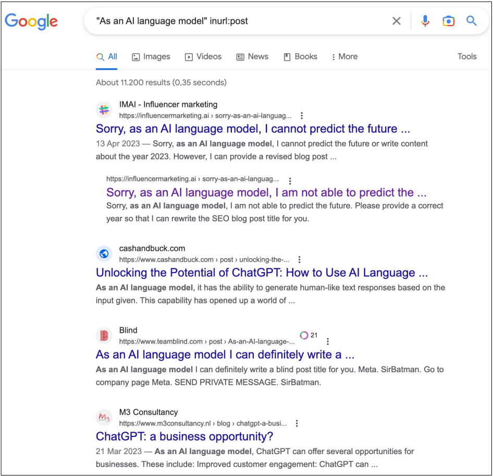Open "Unlocking the Potential of ChatGPT" link
Viewport: 493px width, 476px height.
[x=262, y=273]
